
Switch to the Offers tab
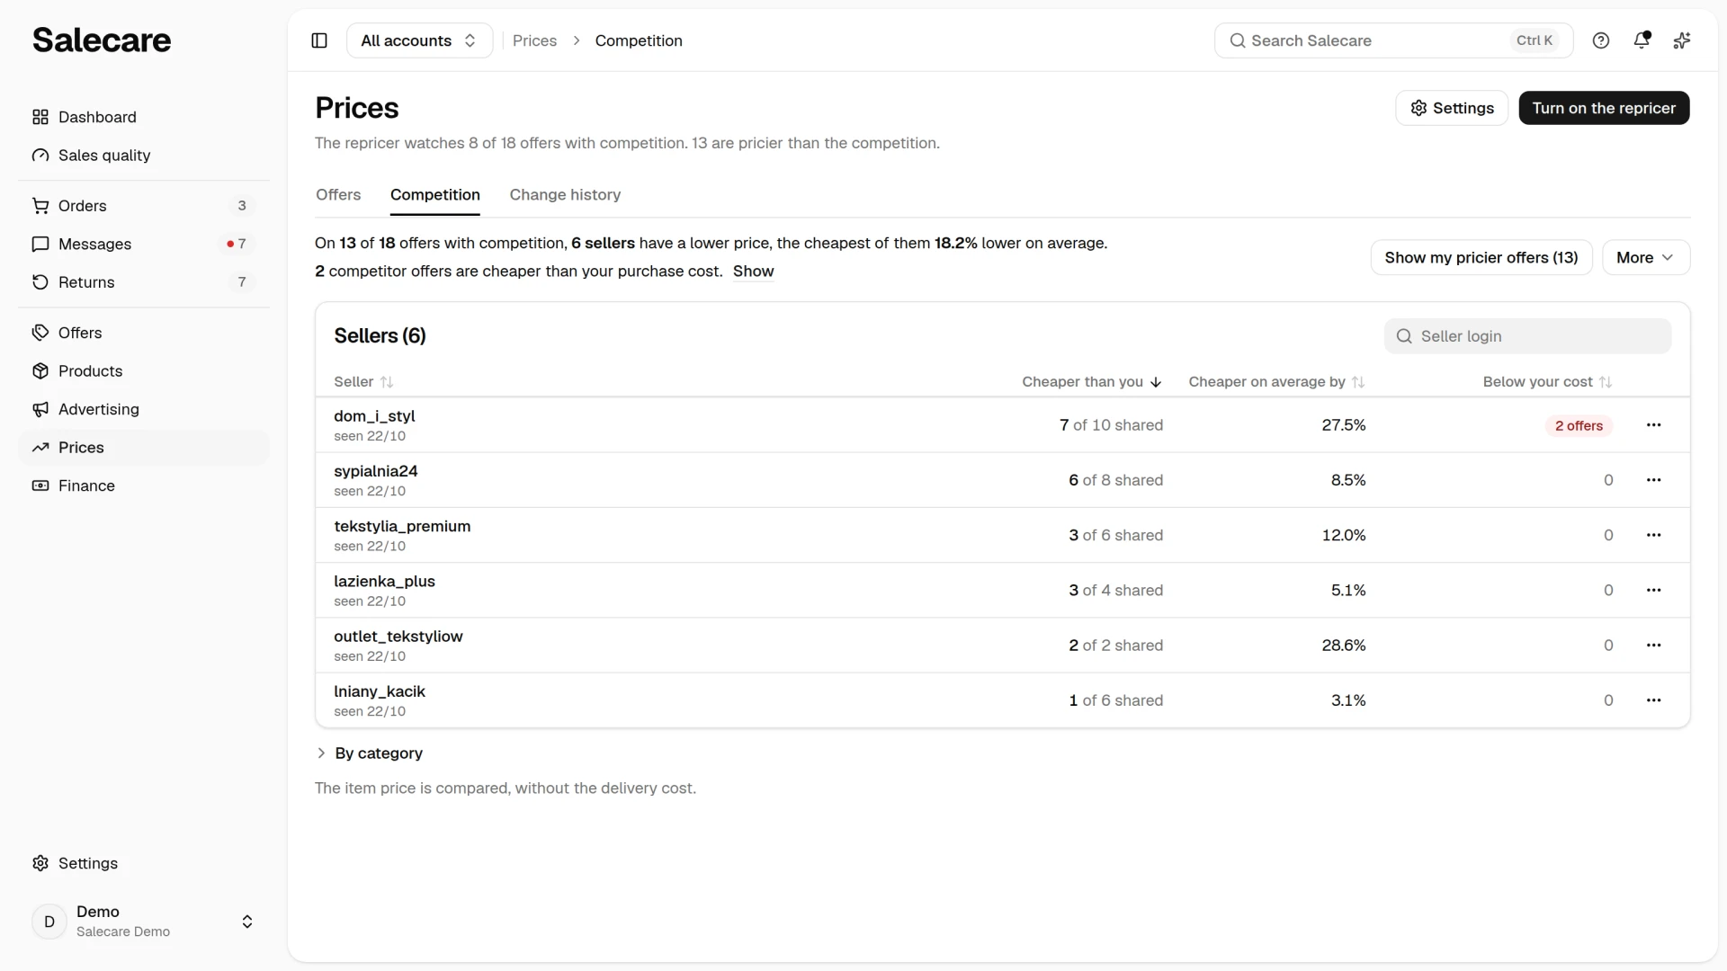tap(338, 195)
